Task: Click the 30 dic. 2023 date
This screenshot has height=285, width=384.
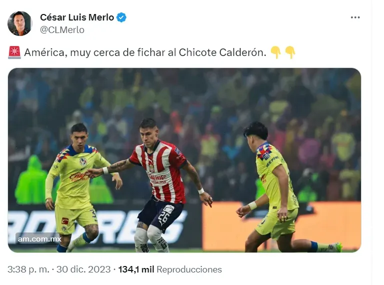Action: pyautogui.click(x=83, y=269)
